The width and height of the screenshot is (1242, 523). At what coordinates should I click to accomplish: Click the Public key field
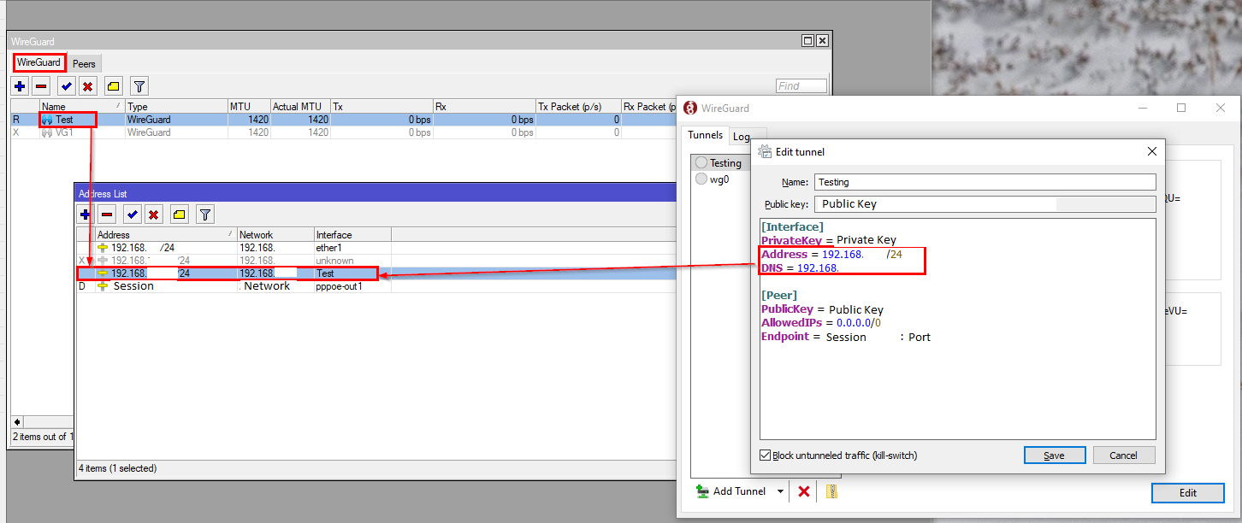coord(985,204)
